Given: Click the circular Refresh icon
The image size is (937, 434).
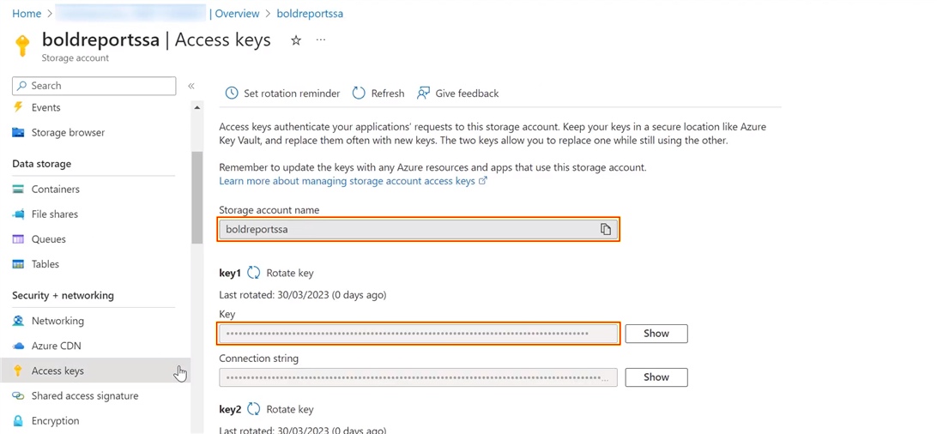Looking at the screenshot, I should tap(359, 93).
